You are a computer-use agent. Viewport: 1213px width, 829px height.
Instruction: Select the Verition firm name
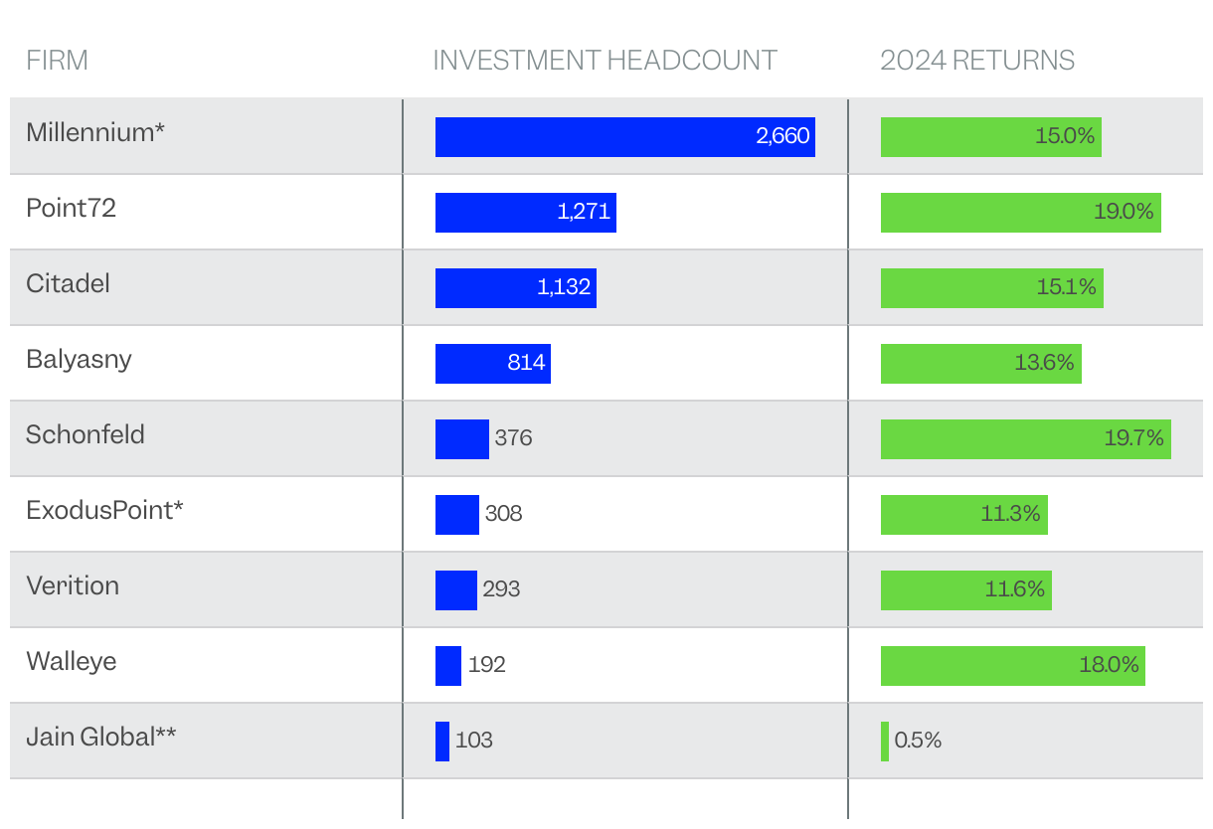(73, 585)
